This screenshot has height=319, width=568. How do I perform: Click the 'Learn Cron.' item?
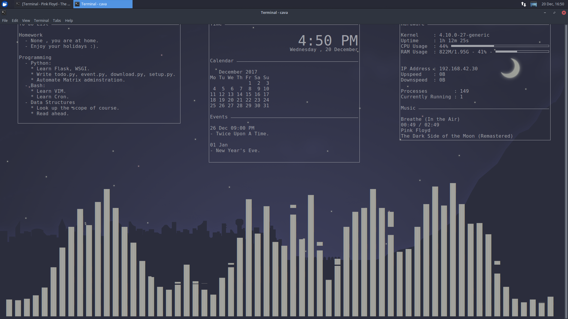pos(53,97)
